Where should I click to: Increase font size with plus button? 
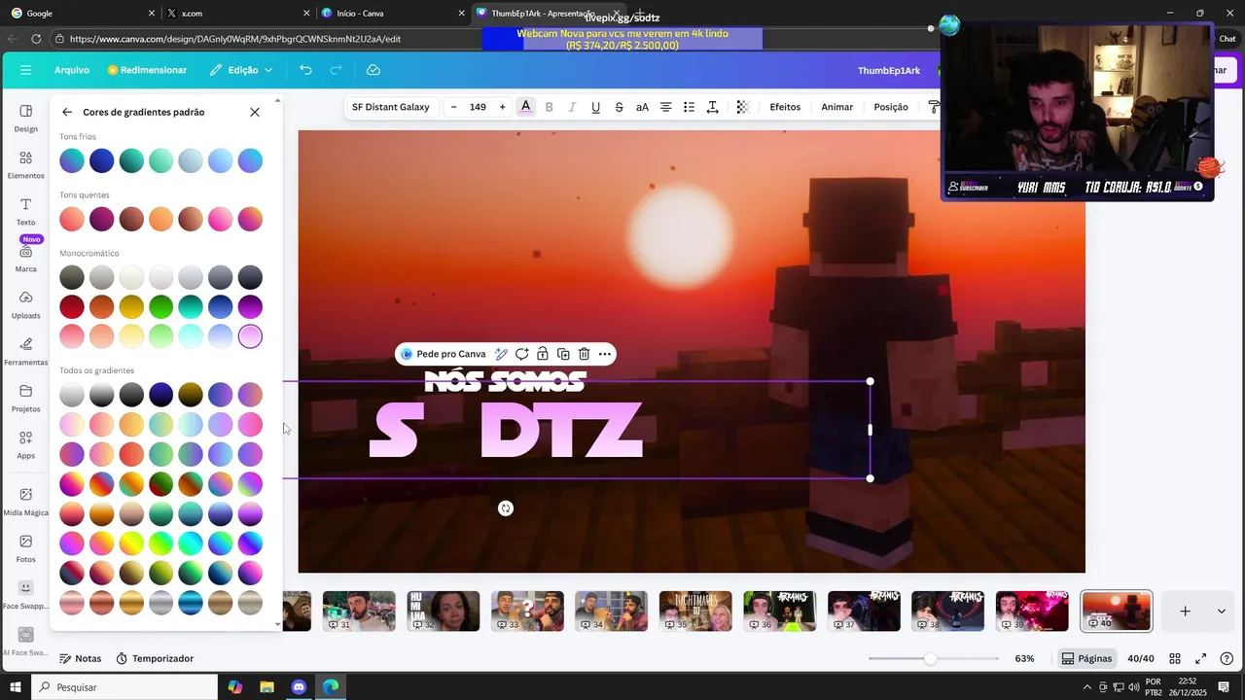pos(502,107)
